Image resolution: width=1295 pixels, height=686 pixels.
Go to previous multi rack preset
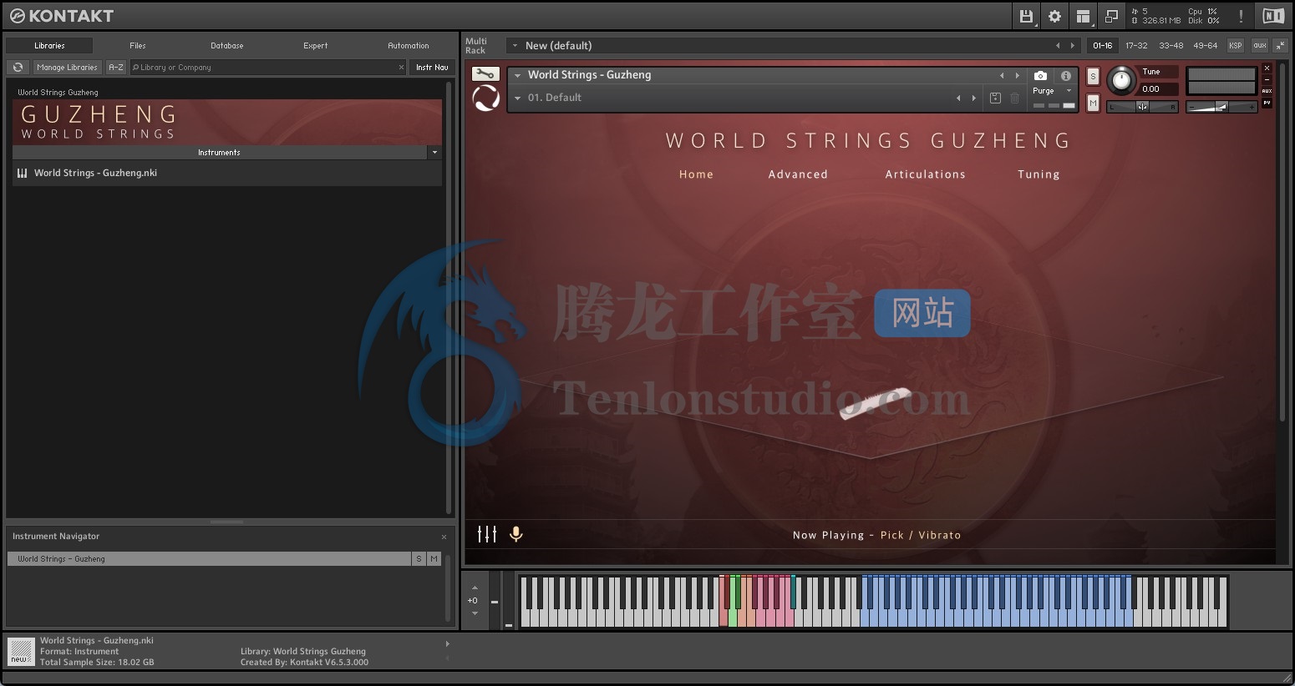pos(1058,46)
